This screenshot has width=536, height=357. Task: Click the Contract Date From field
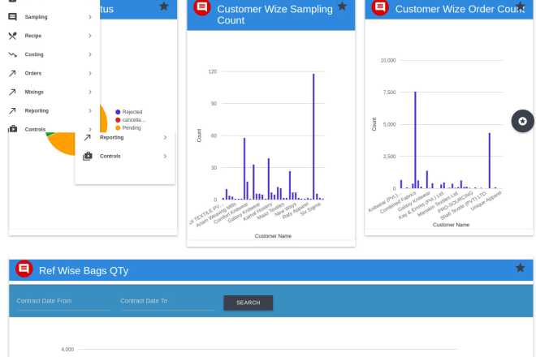(x=63, y=301)
